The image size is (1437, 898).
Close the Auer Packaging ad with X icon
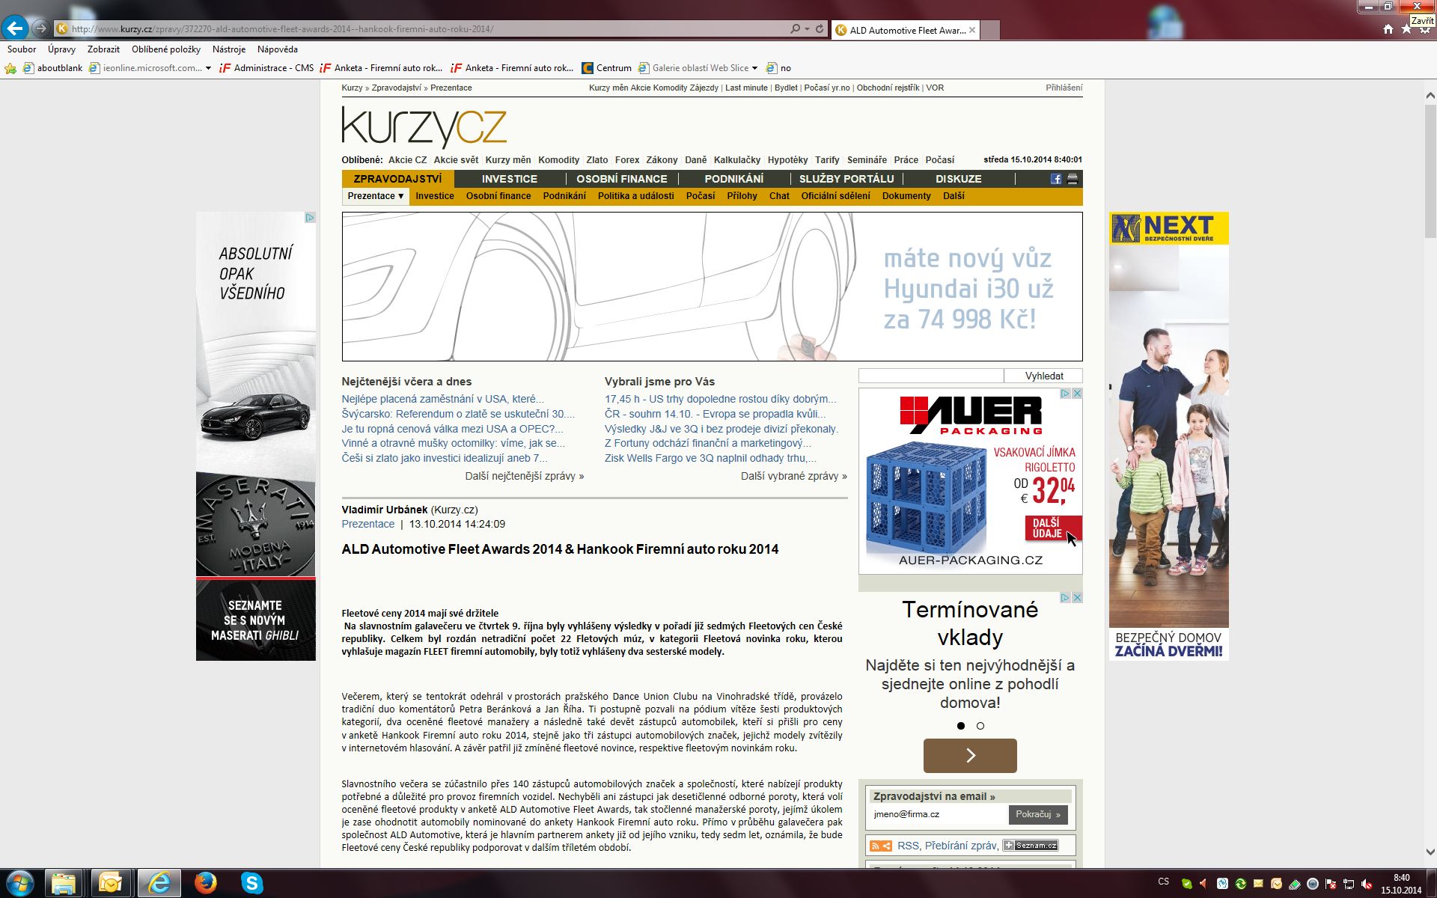tap(1077, 394)
